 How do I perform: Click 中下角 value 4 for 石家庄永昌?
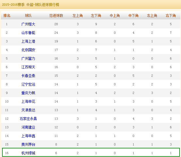click(133, 119)
